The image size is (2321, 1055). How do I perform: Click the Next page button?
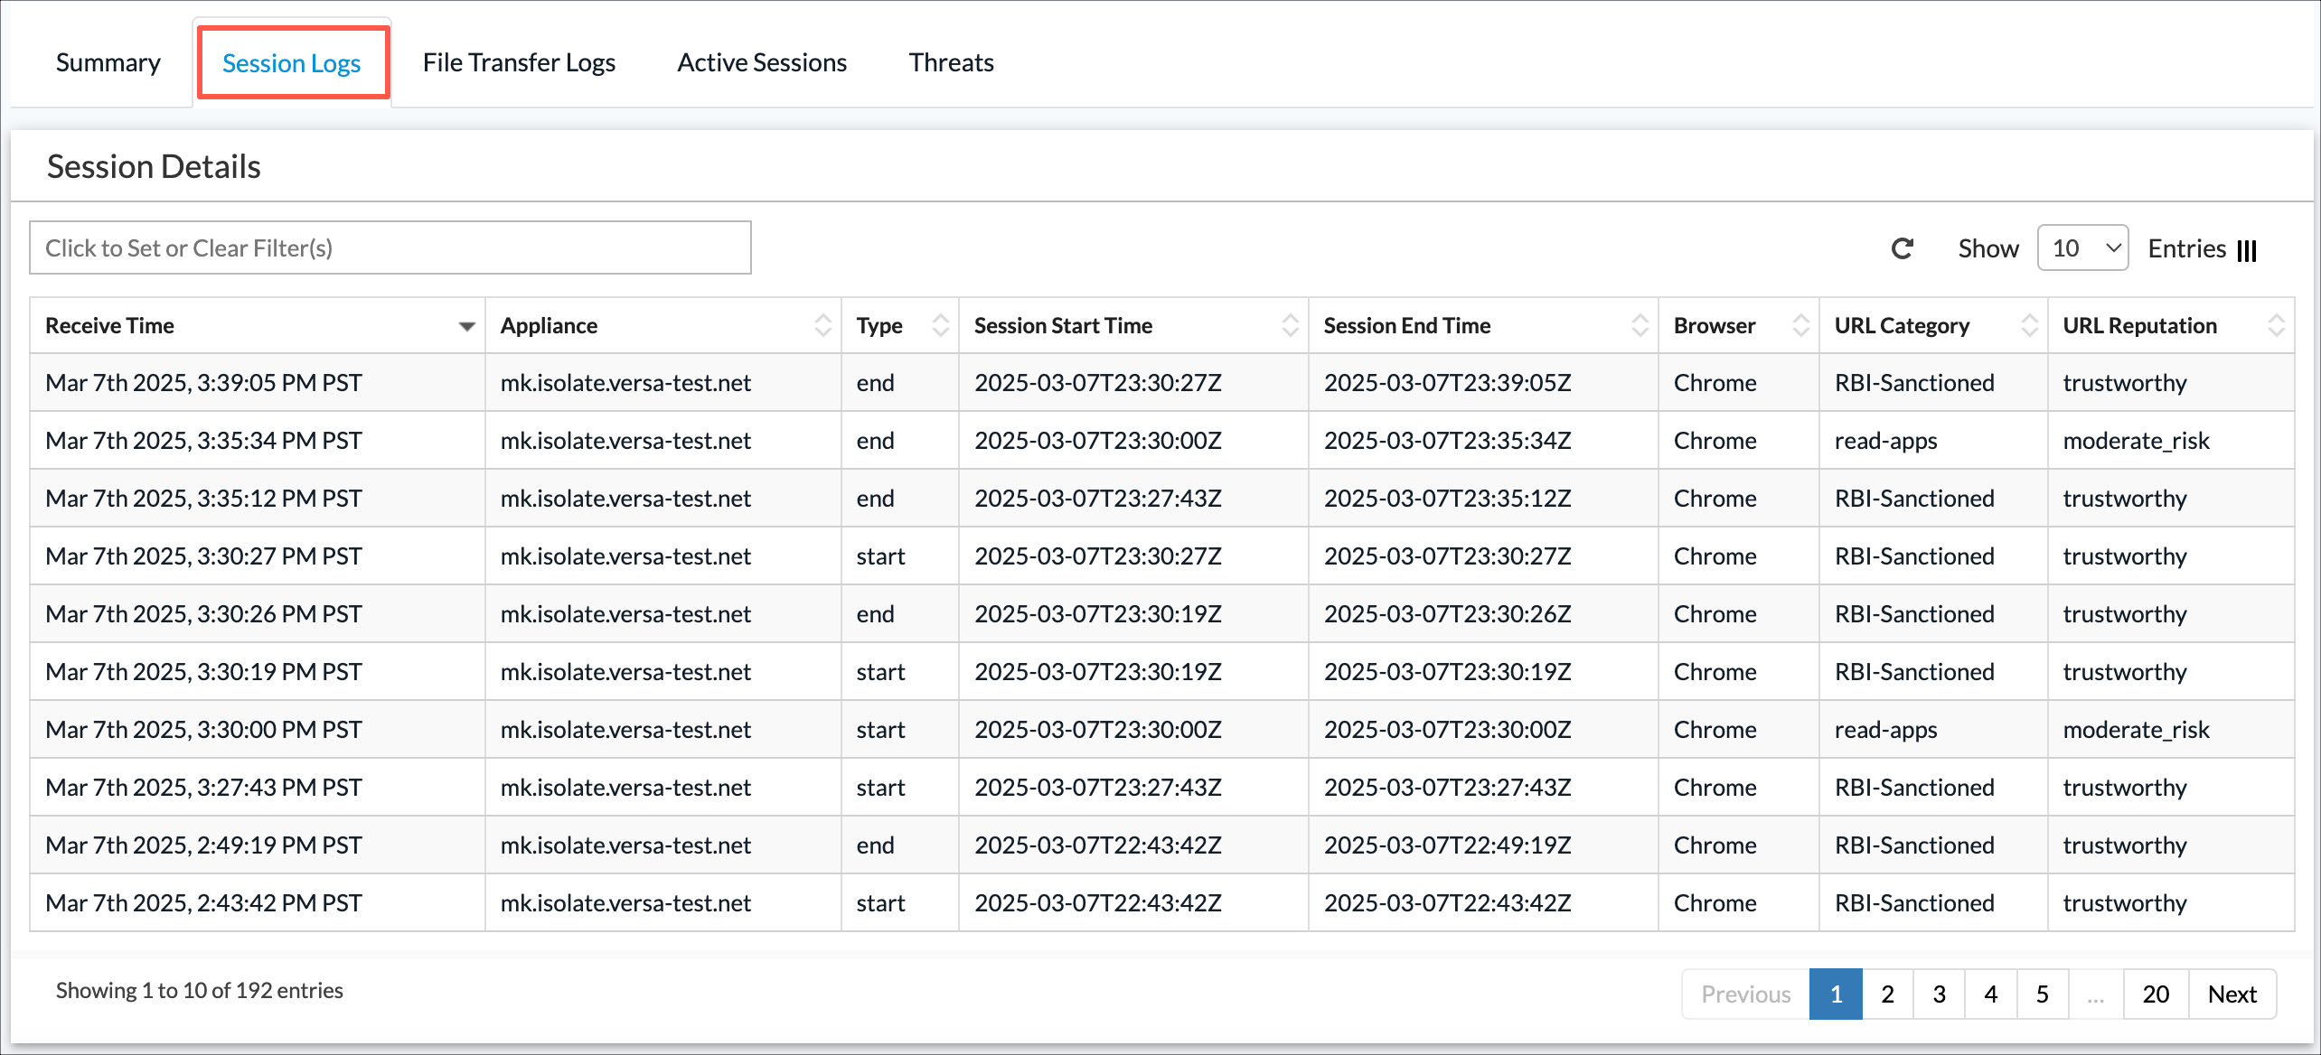pyautogui.click(x=2232, y=994)
